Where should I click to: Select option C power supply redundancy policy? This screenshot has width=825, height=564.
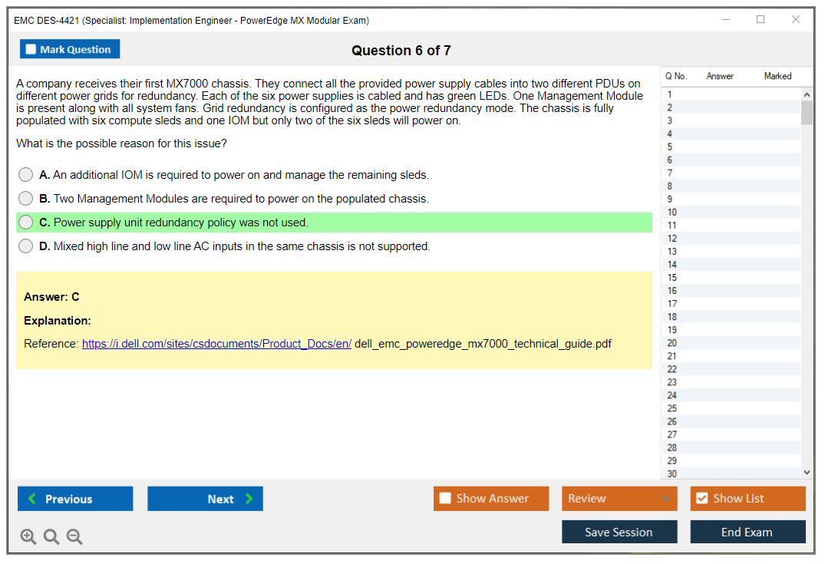click(x=26, y=223)
